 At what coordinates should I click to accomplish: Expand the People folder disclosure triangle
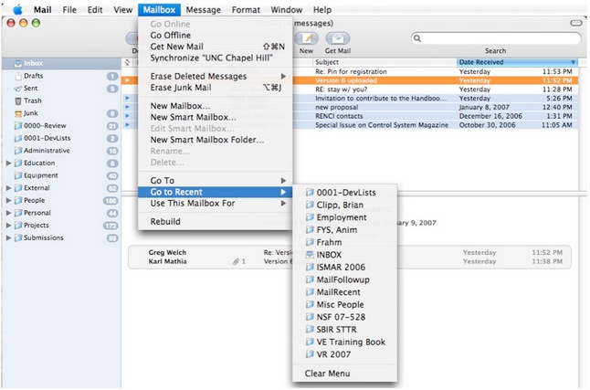tap(9, 200)
